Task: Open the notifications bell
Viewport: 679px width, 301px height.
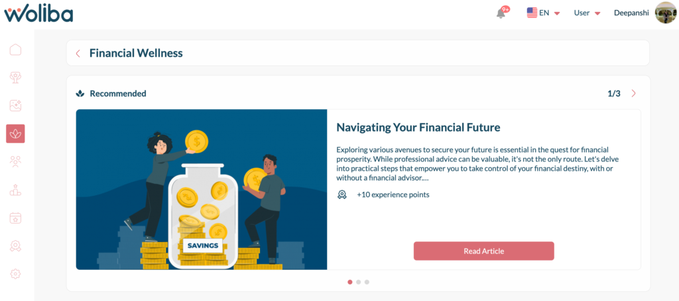Action: coord(501,13)
